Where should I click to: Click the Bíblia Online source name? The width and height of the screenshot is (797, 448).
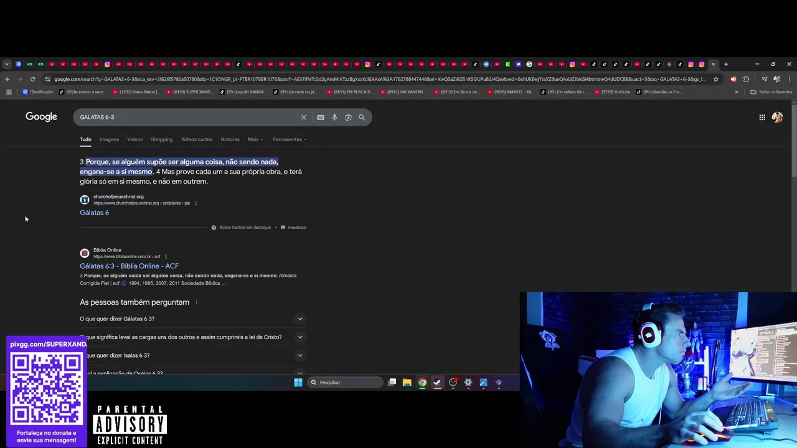tap(107, 250)
